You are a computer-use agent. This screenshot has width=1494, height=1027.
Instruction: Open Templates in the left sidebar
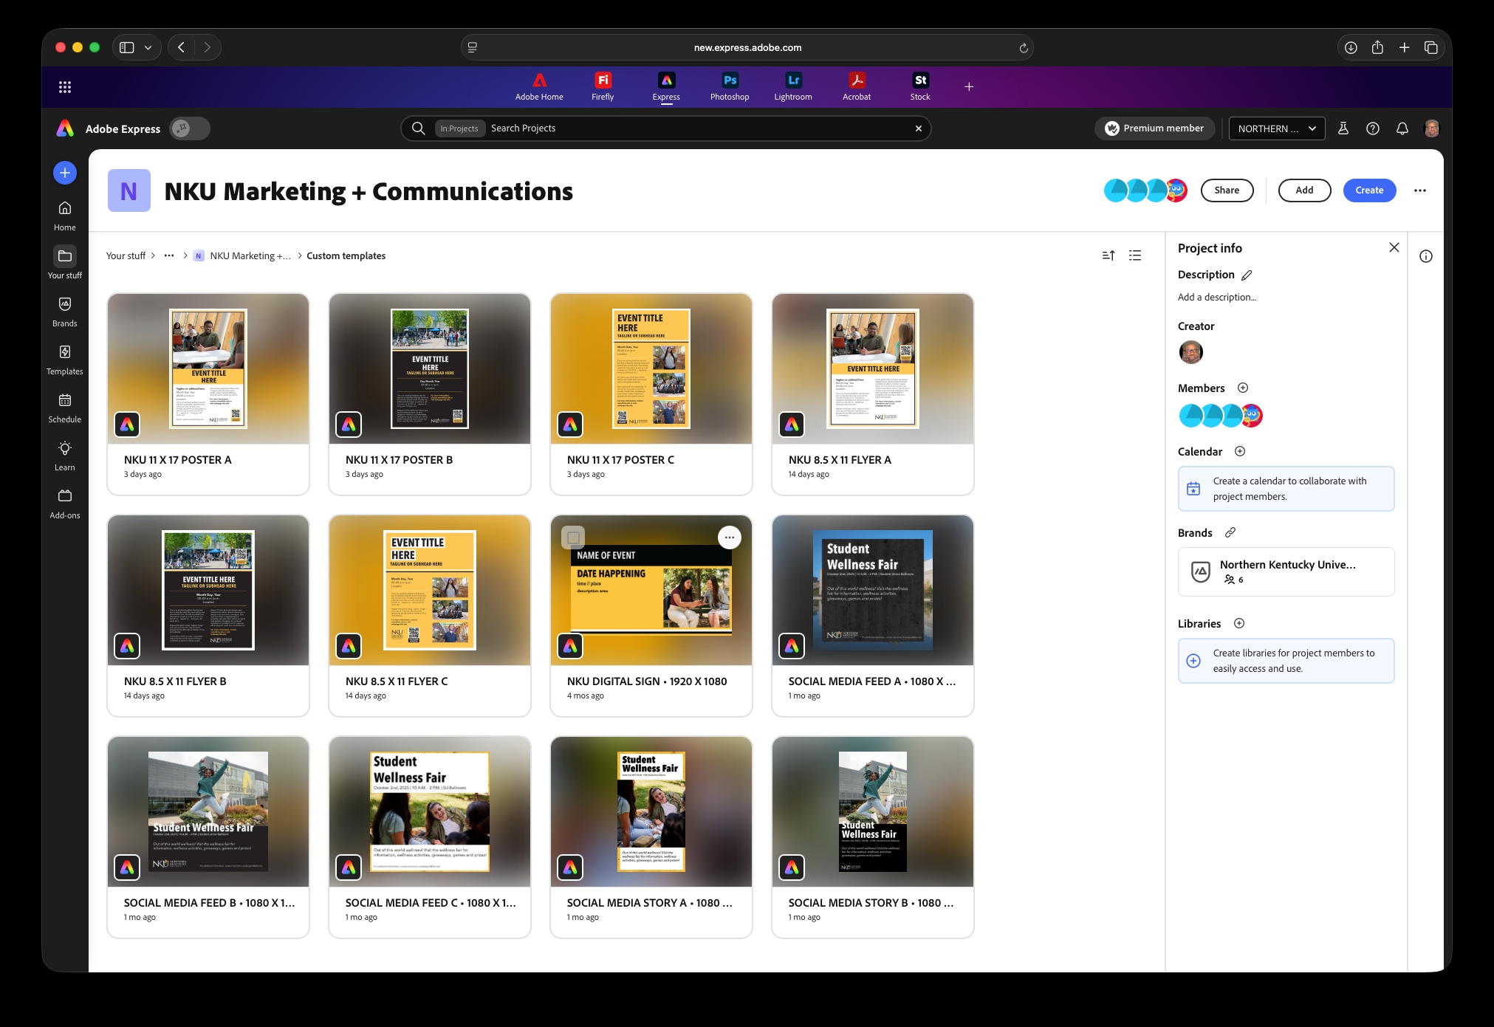pos(65,353)
